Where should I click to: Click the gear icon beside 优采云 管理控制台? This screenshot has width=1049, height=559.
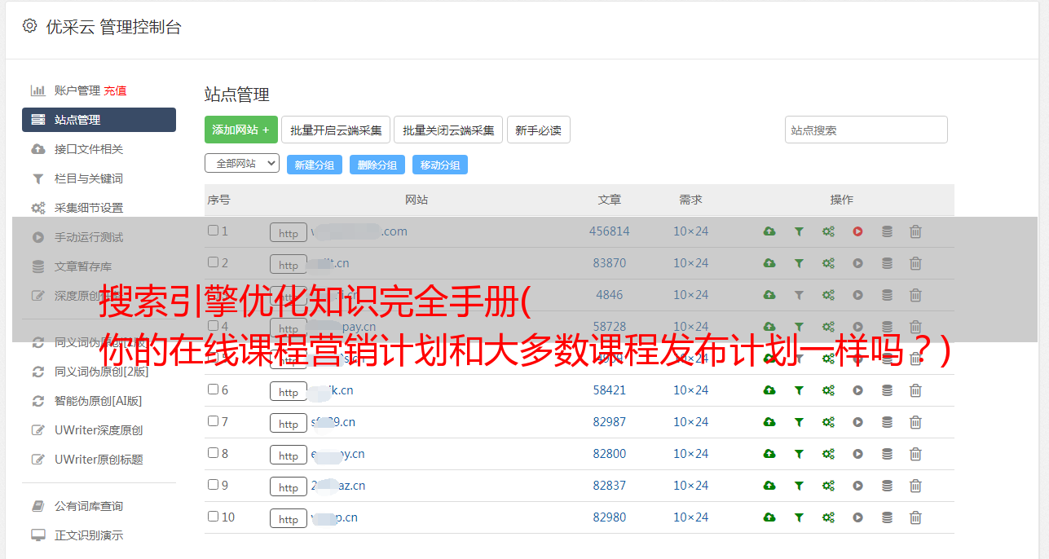tap(30, 26)
